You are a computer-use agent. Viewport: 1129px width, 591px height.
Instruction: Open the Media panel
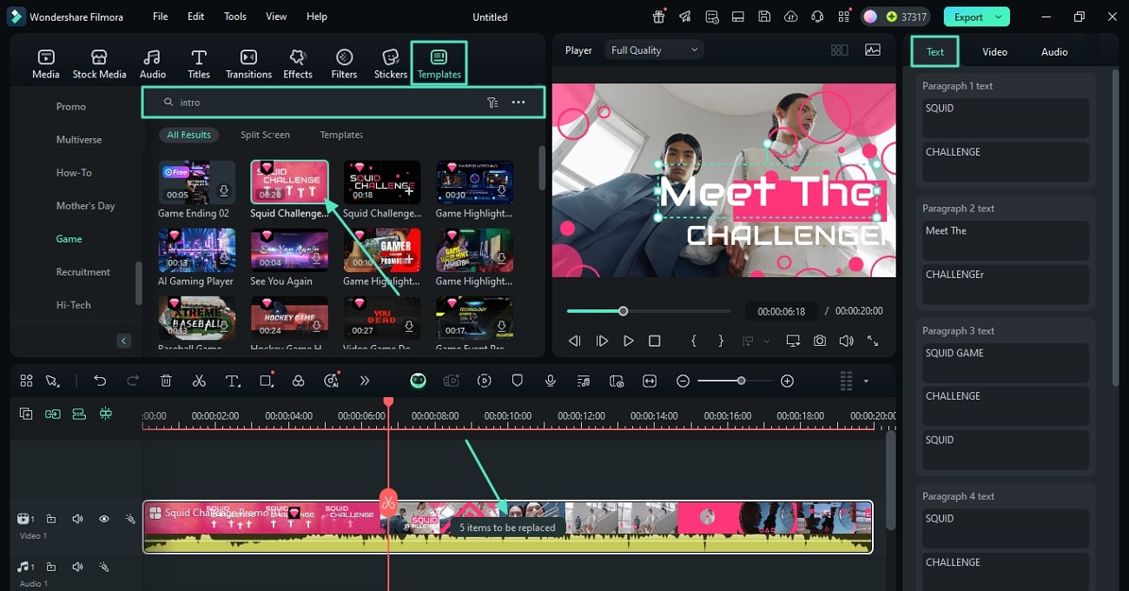pos(46,64)
